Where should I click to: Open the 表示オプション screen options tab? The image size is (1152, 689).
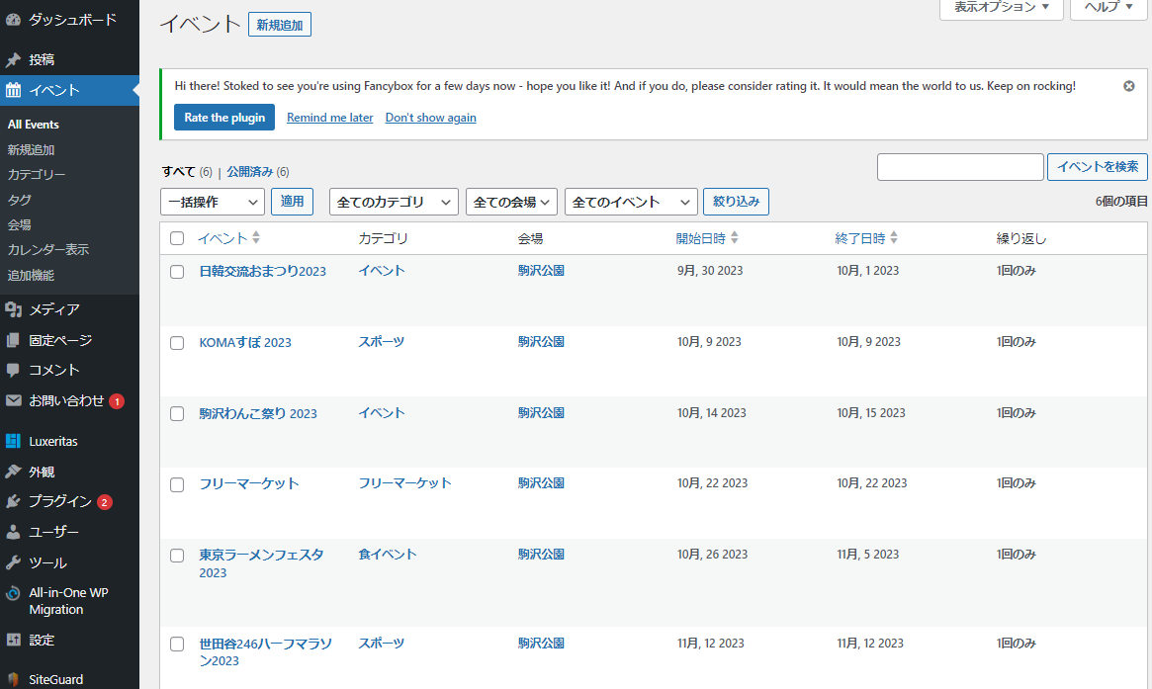pyautogui.click(x=1001, y=7)
